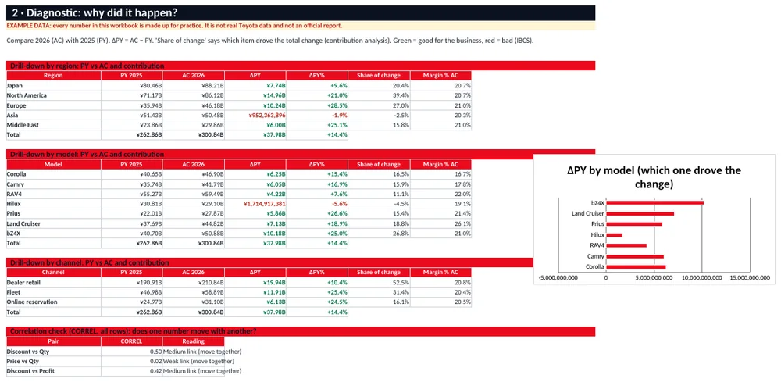Select the 'Prius' cell in the model table
This screenshot has width=781, height=382.
54,214
